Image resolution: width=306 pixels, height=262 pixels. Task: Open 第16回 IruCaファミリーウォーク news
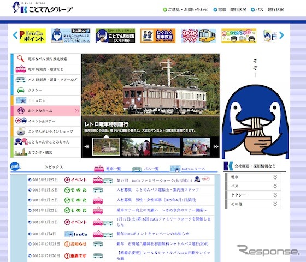click(x=163, y=222)
